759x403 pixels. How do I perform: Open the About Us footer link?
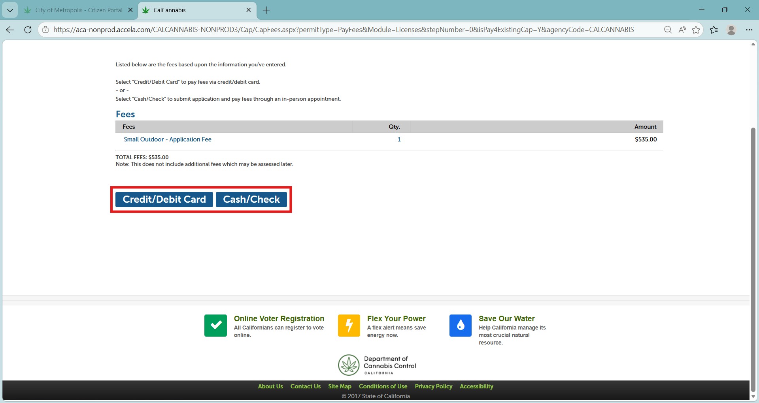tap(270, 386)
